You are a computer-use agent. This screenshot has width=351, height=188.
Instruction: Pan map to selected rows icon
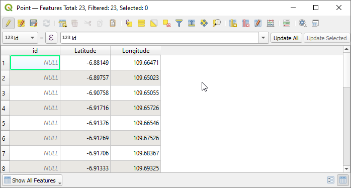pos(204,23)
